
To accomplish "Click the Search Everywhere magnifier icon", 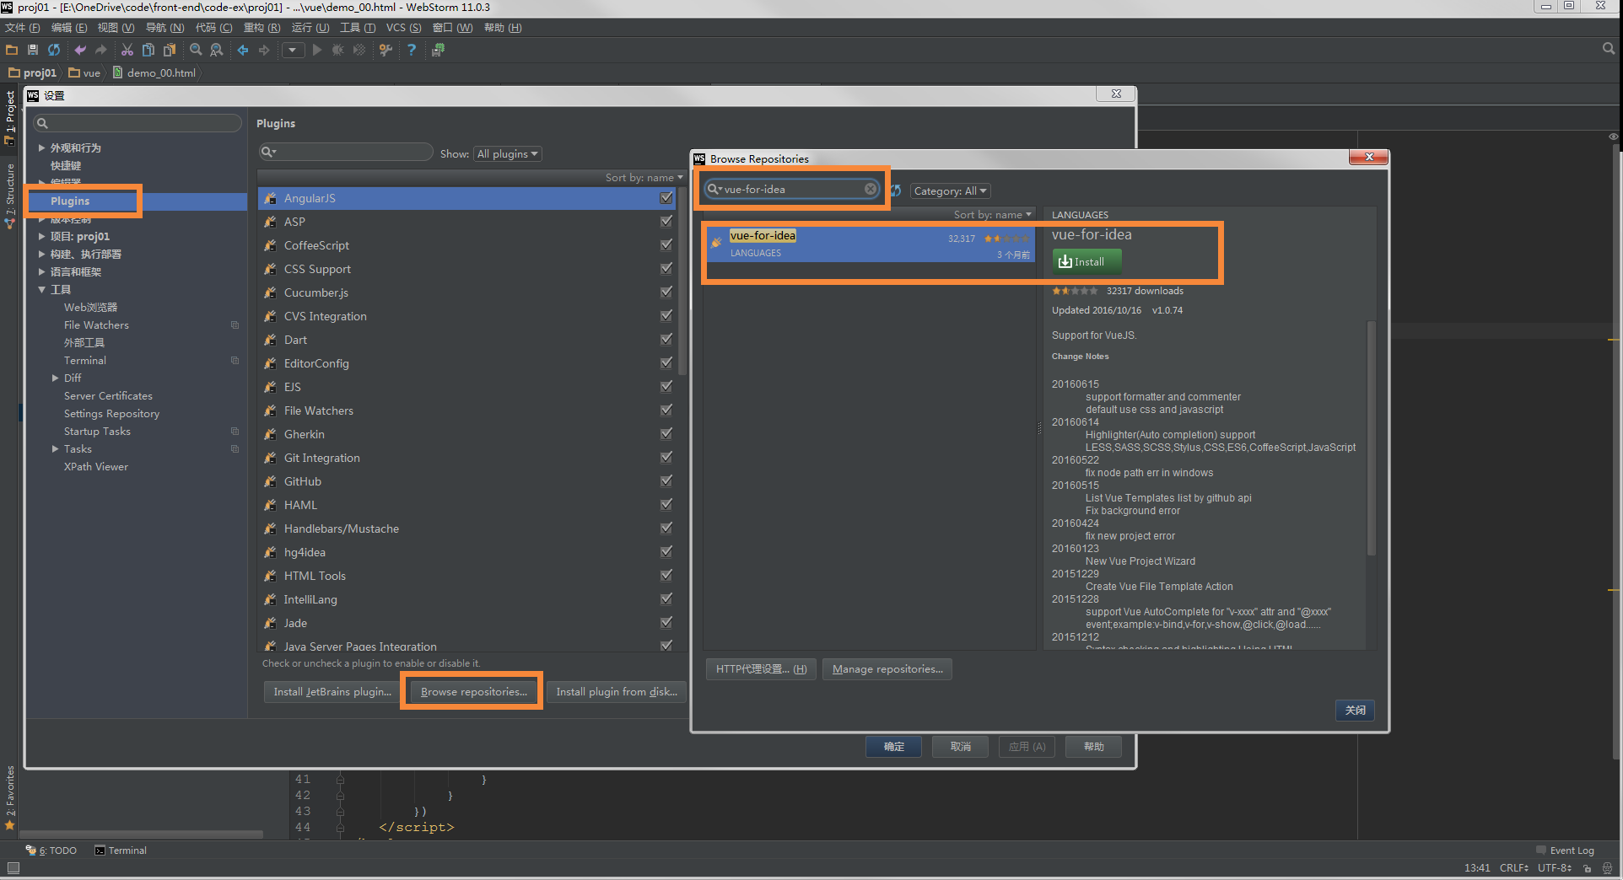I will (1609, 49).
